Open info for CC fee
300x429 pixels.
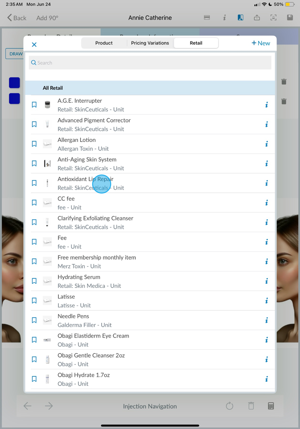(267, 203)
